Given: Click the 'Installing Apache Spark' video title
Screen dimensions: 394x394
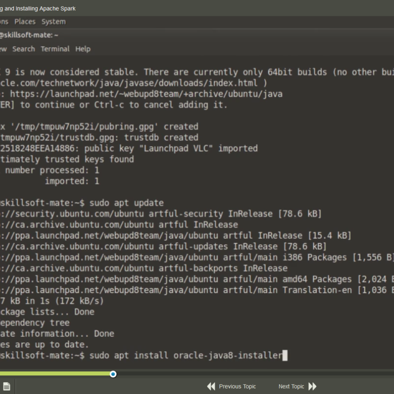Looking at the screenshot, I should click(x=38, y=8).
